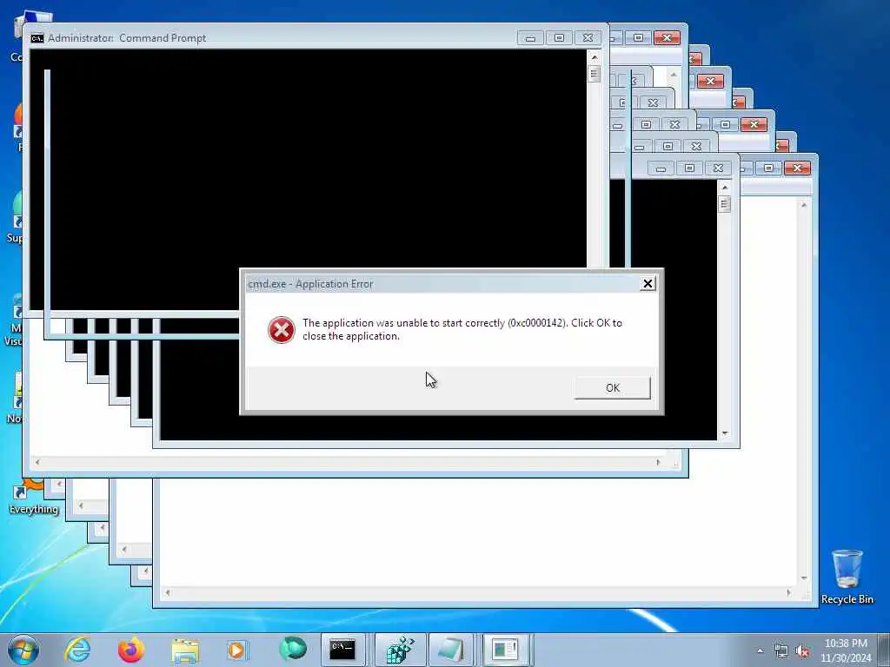Click scroll-left arrow of the large white back window
The width and height of the screenshot is (890, 667).
coord(168,592)
